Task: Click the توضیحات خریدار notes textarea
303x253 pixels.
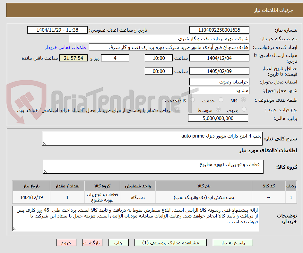Action: [x=135, y=218]
